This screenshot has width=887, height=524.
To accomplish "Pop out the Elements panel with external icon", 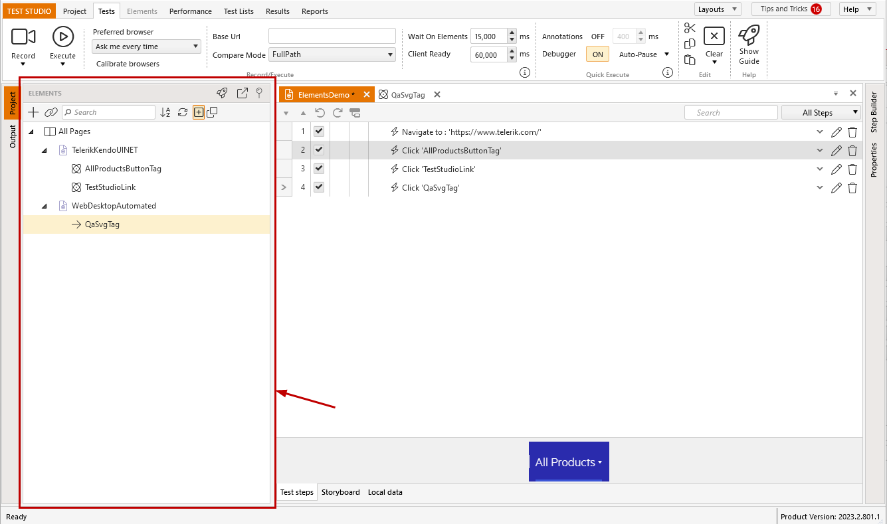I will click(243, 94).
